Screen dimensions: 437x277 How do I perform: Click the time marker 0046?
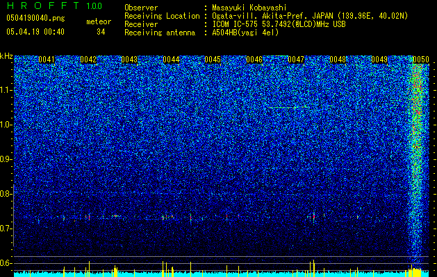pyautogui.click(x=254, y=60)
